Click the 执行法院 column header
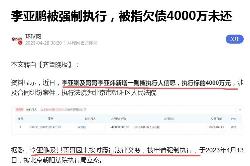The image size is (250, 166). [169, 119]
